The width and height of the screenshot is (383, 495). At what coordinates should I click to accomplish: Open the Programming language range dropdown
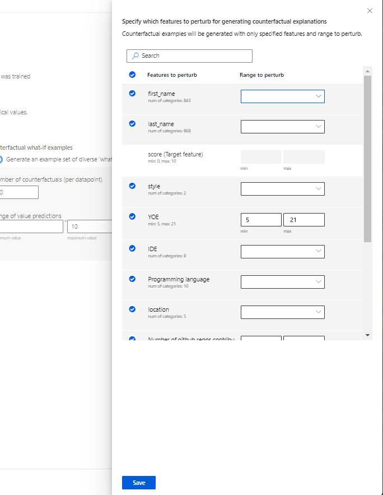(282, 282)
